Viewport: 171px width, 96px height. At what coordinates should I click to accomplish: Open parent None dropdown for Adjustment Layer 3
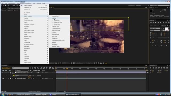click(49, 72)
